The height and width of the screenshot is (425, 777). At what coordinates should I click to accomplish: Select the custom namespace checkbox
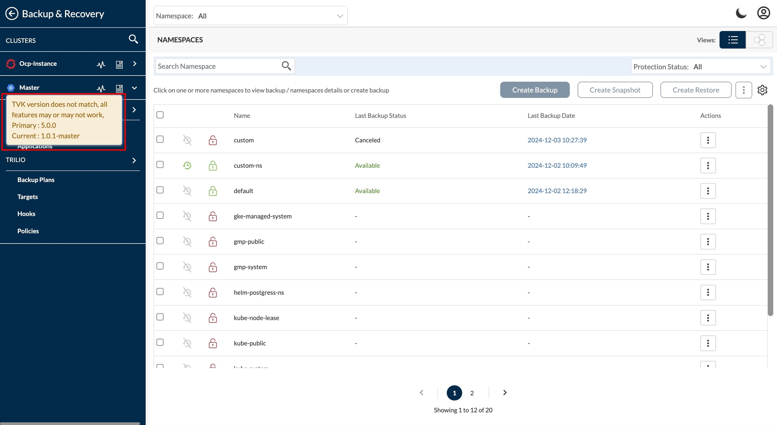pos(160,139)
